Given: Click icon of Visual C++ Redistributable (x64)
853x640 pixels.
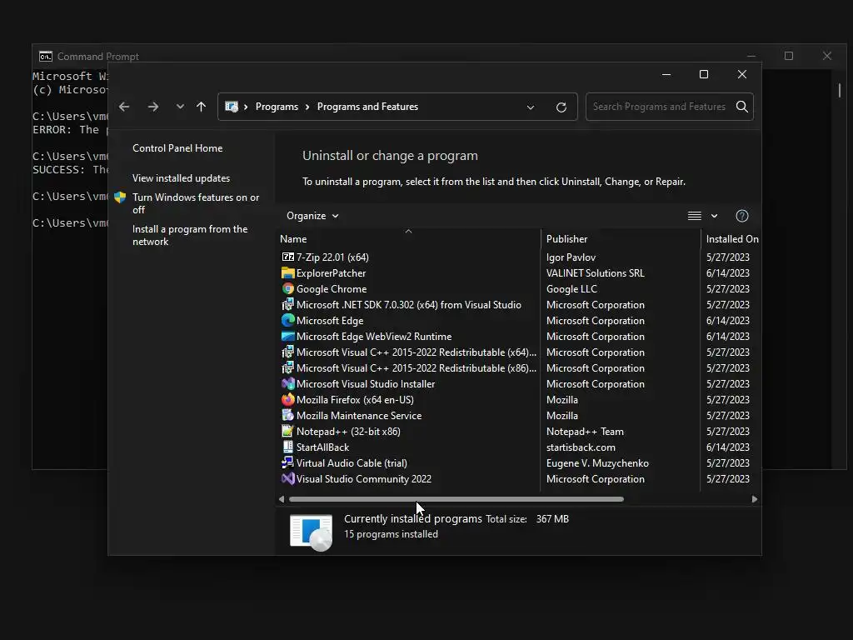Looking at the screenshot, I should click(x=287, y=352).
